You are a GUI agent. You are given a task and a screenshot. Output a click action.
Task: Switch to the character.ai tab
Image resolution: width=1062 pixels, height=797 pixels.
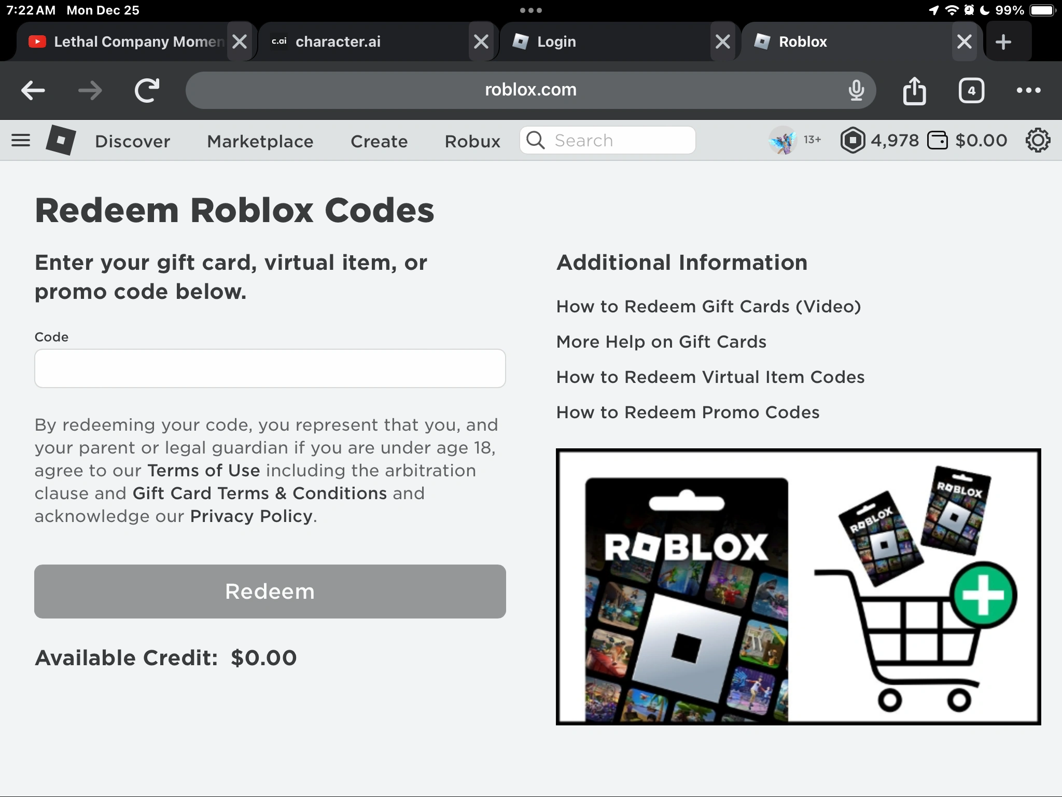point(358,42)
